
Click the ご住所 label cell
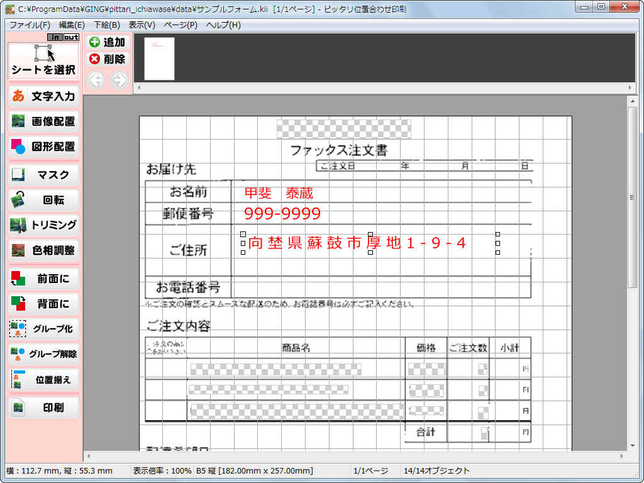click(189, 250)
